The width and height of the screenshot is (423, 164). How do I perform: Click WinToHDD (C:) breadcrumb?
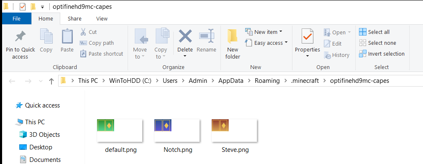[x=130, y=81]
